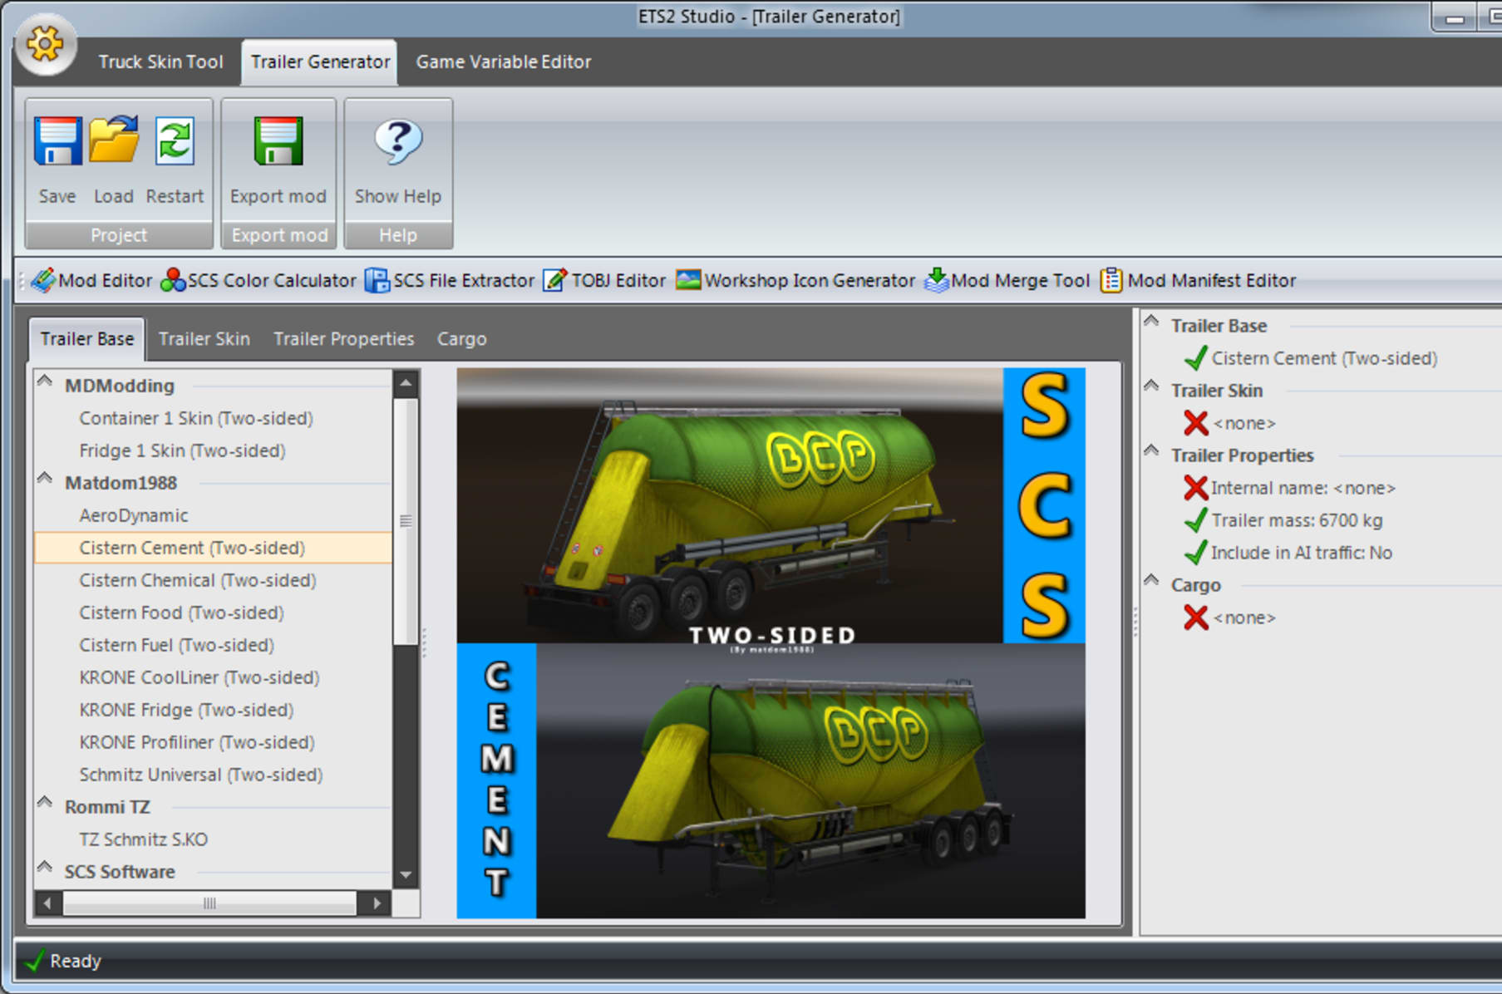
Task: Click the trailer list scroll down arrow
Action: [406, 875]
